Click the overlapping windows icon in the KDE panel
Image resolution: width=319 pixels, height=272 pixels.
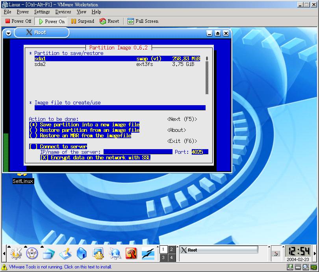48,253
